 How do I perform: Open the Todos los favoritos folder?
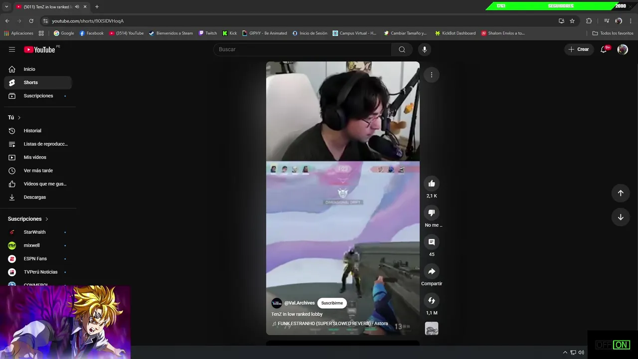(x=613, y=33)
